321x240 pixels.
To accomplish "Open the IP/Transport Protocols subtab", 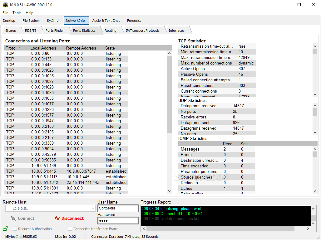I will coord(142,31).
